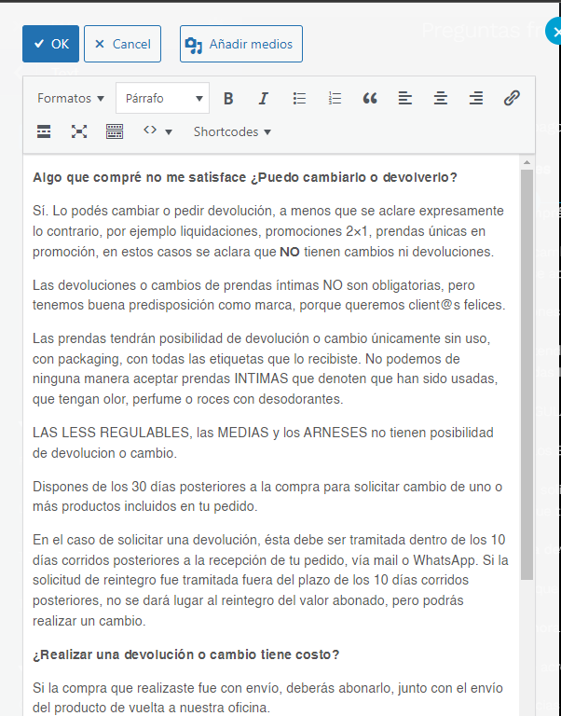
Task: Click the heading '¿Realizar una devolución o cambio tiene costo?'
Action: coord(185,654)
